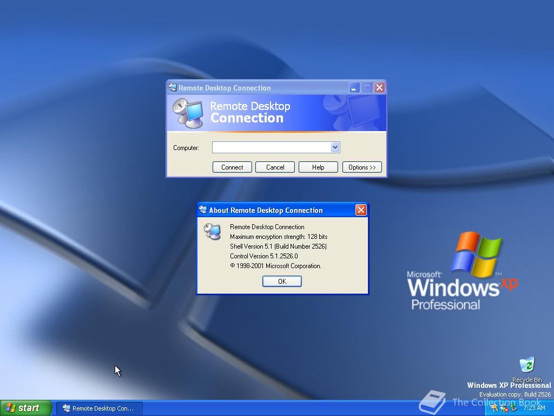554x416 pixels.
Task: Click the Windows Messenger tray icon
Action: pos(494,407)
